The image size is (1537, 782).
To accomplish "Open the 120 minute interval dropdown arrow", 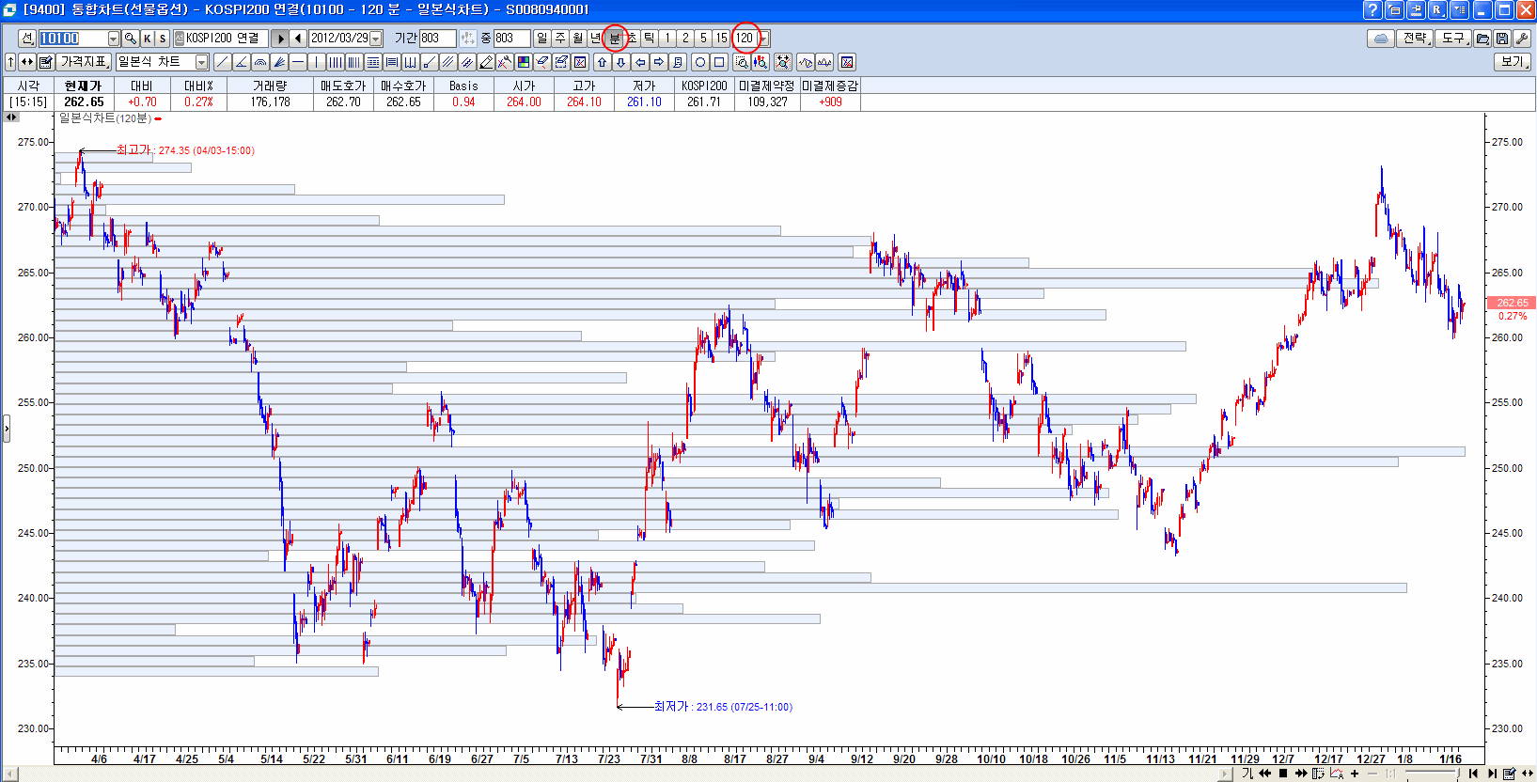I will 764,39.
